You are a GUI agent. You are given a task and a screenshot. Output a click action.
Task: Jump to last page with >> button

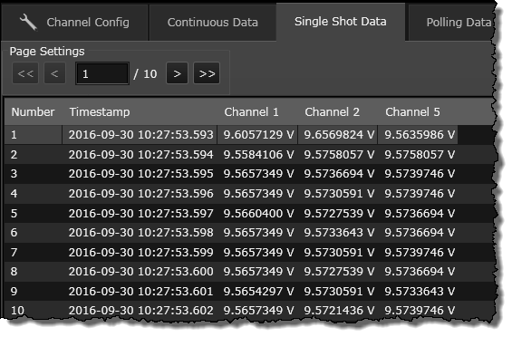207,73
